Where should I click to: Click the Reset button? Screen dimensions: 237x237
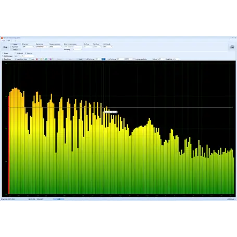(x=16, y=44)
